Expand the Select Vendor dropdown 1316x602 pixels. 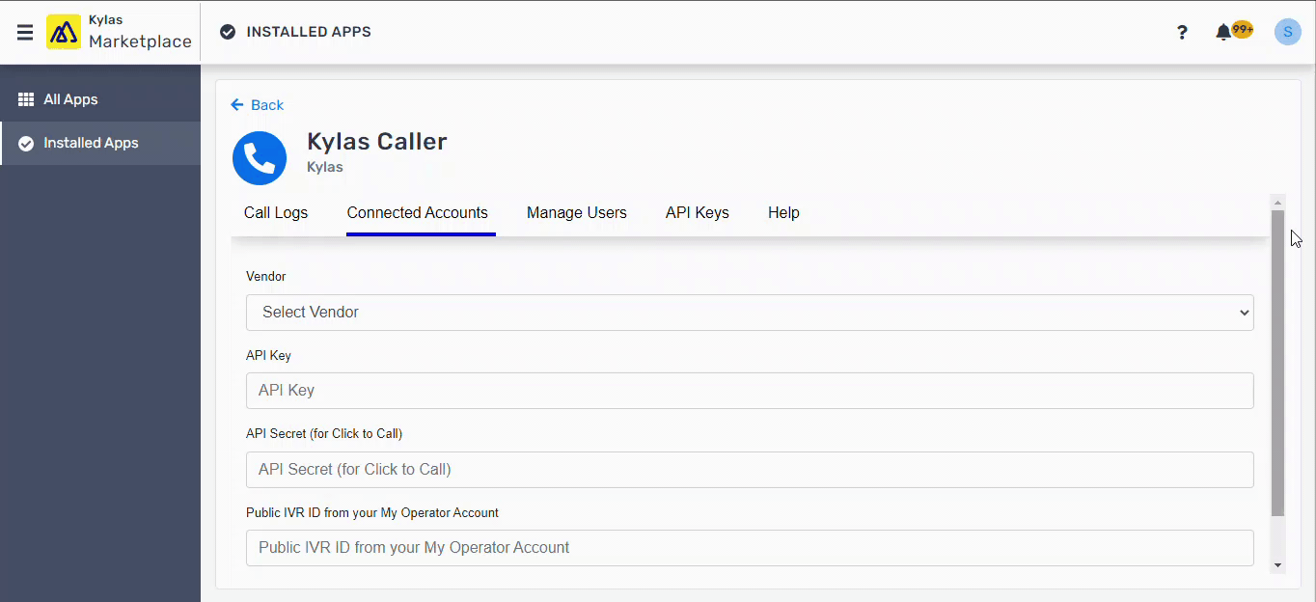pos(750,313)
